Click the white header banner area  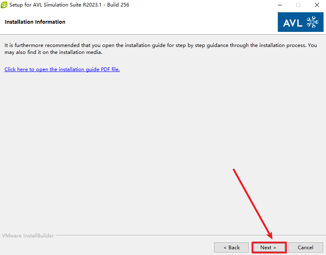[163, 22]
